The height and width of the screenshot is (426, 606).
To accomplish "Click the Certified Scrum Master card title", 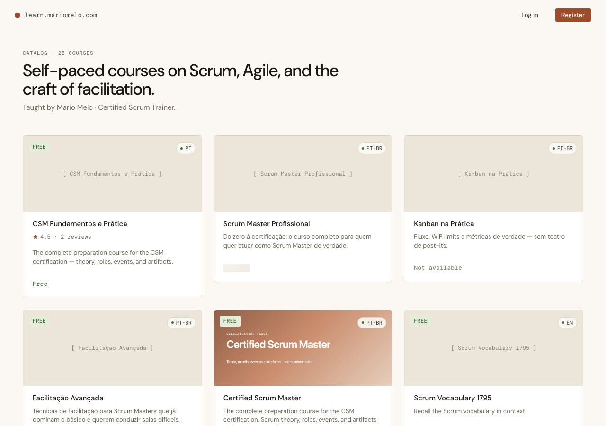I will [x=262, y=398].
